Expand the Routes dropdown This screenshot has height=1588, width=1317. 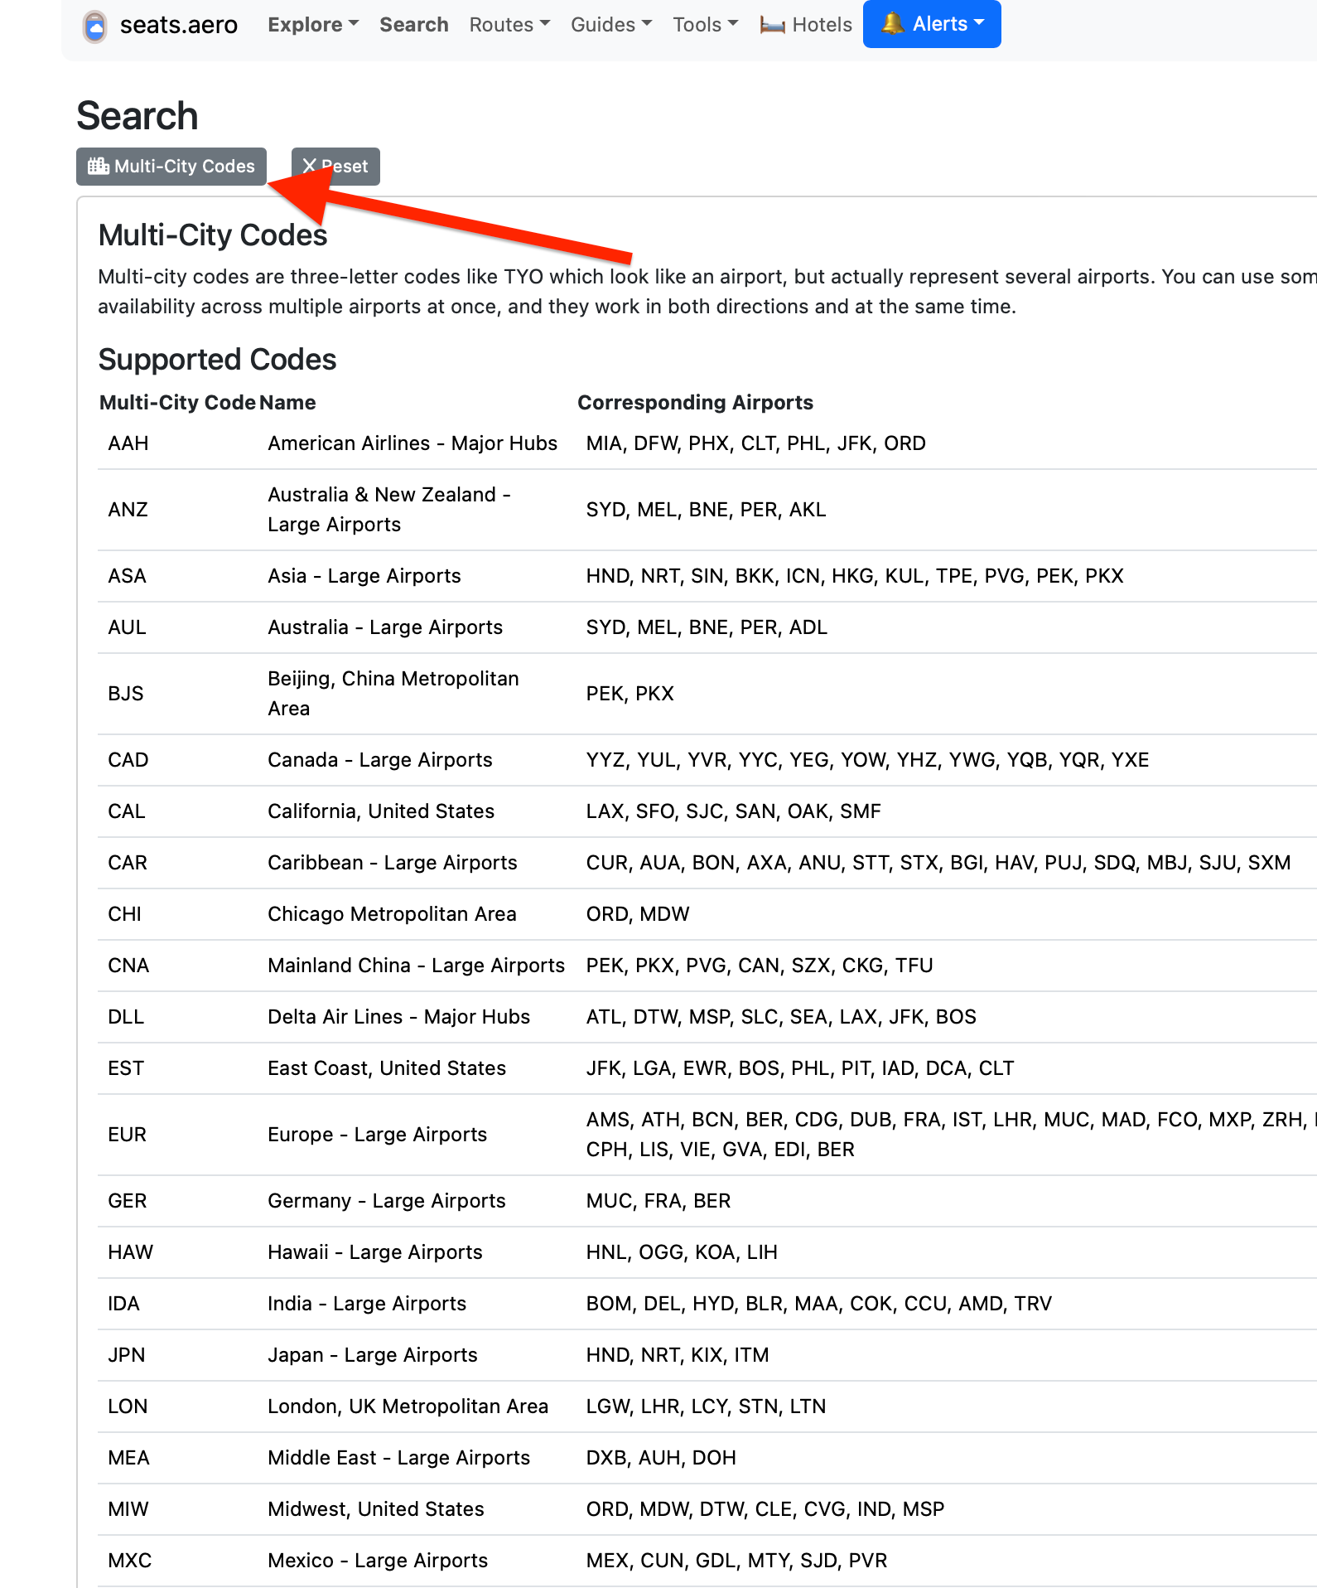click(x=509, y=25)
